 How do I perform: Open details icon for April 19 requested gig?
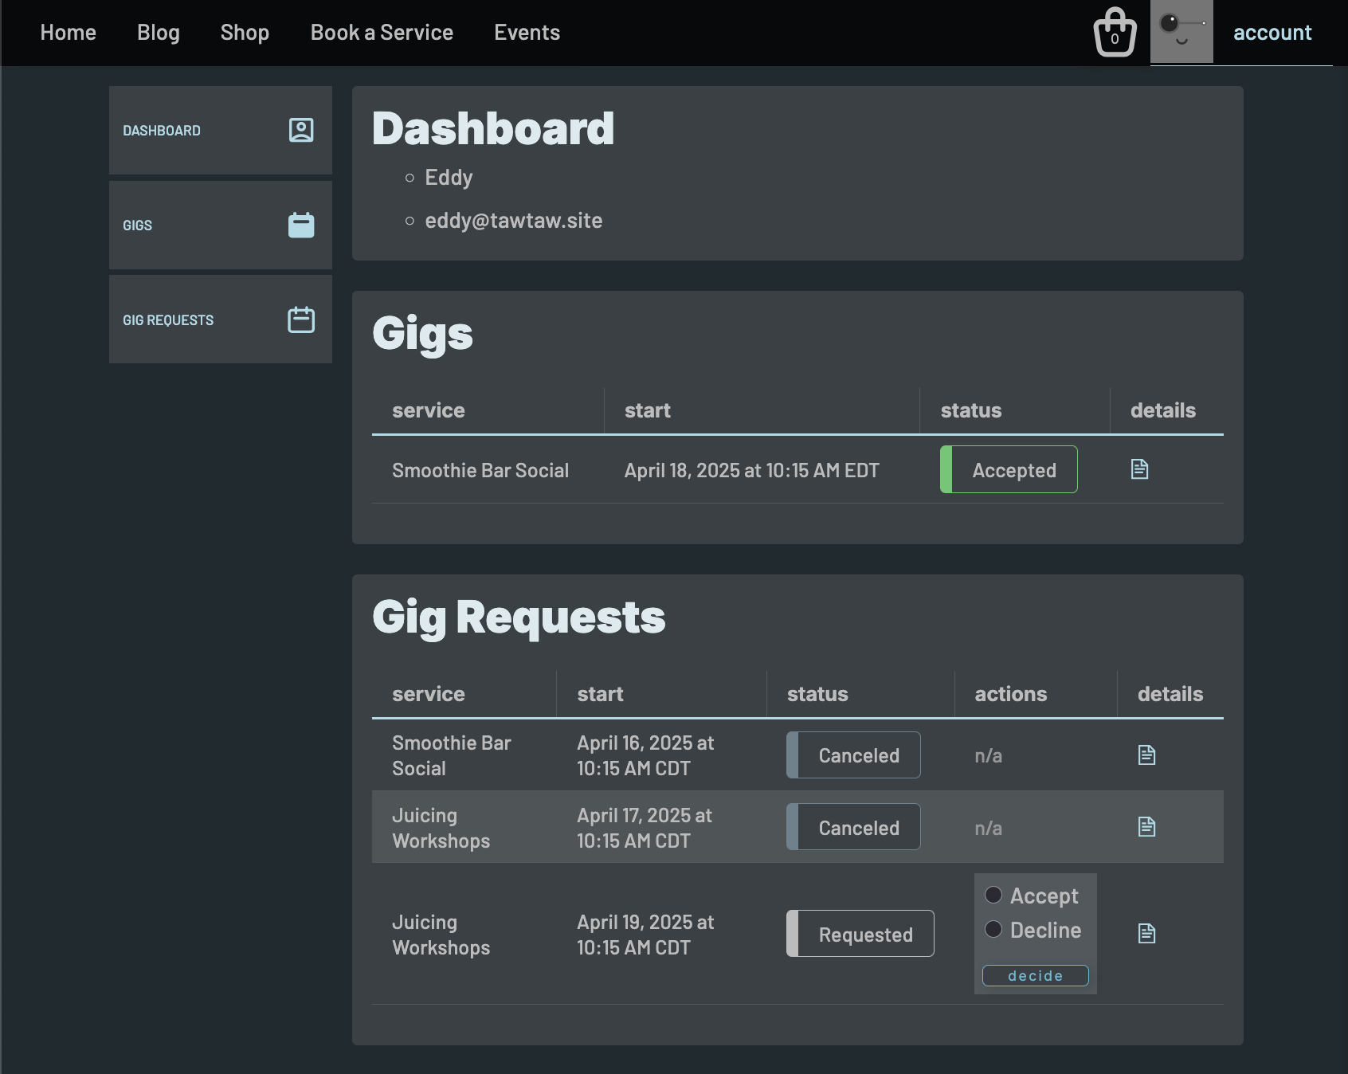(1147, 933)
